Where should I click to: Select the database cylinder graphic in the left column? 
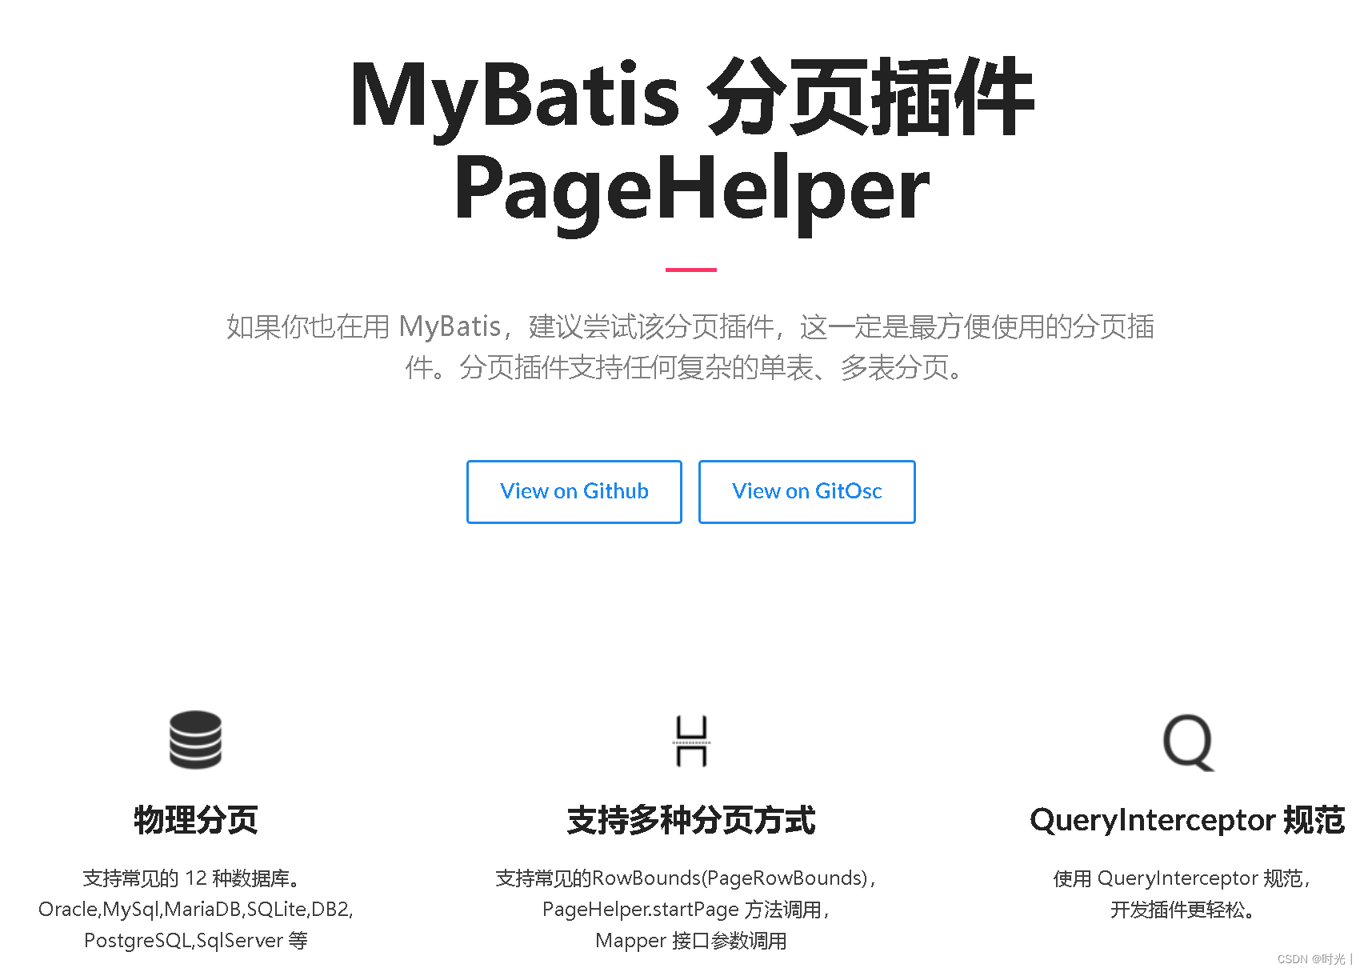(194, 742)
